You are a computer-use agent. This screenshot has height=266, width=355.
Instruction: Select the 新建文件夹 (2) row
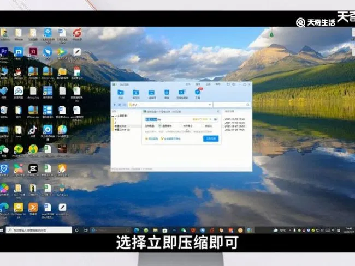122,130
